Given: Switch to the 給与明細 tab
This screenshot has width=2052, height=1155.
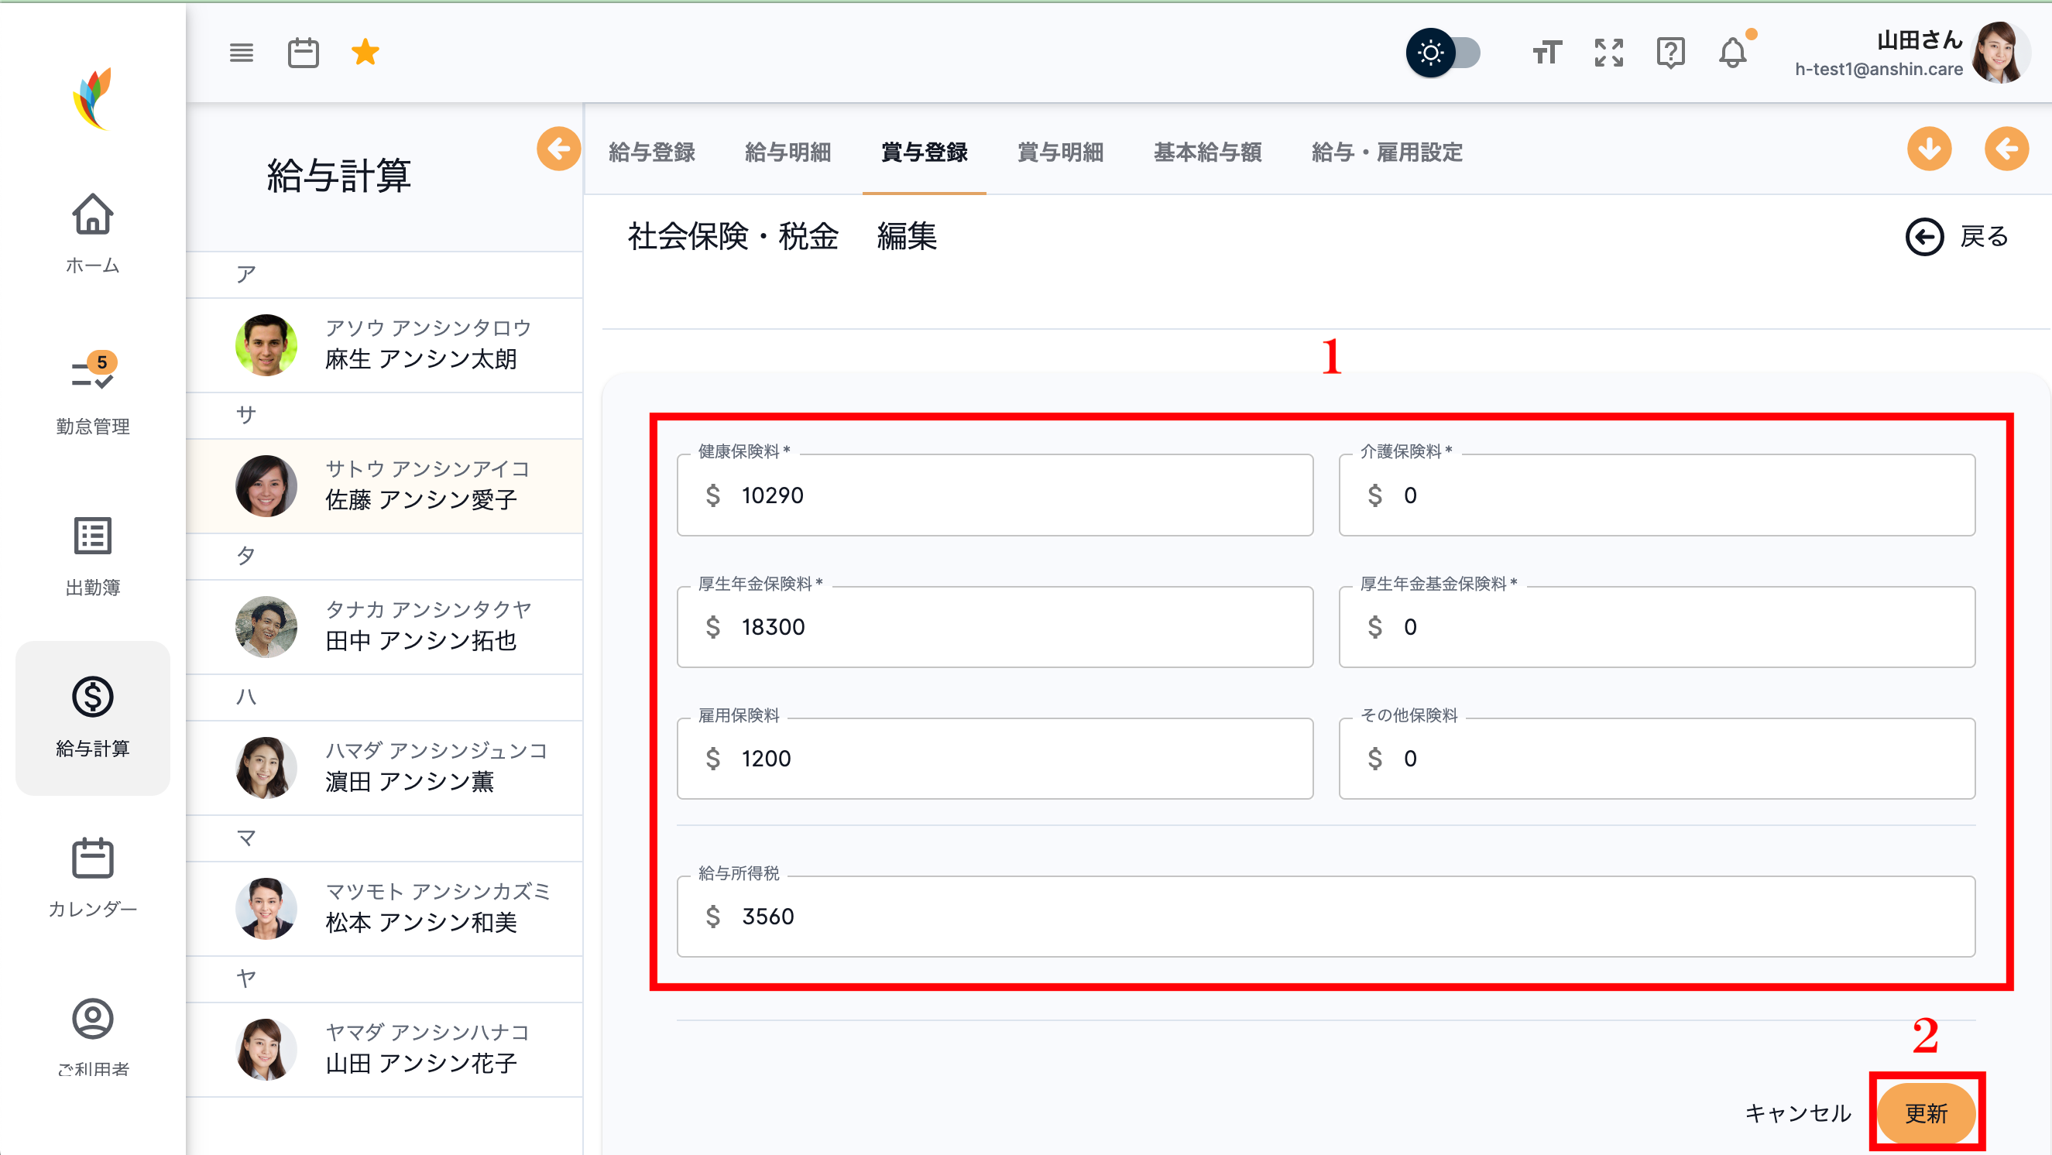Looking at the screenshot, I should [788, 153].
